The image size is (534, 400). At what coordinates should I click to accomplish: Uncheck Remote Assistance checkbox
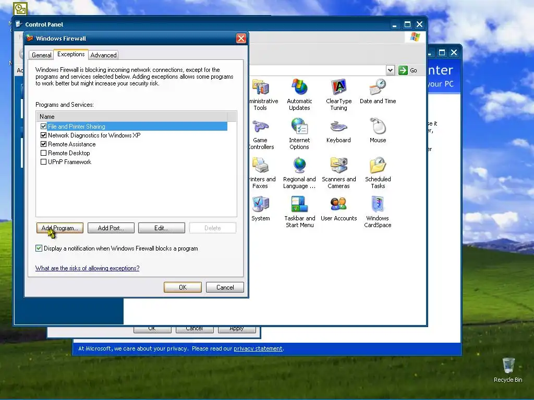[x=43, y=144]
